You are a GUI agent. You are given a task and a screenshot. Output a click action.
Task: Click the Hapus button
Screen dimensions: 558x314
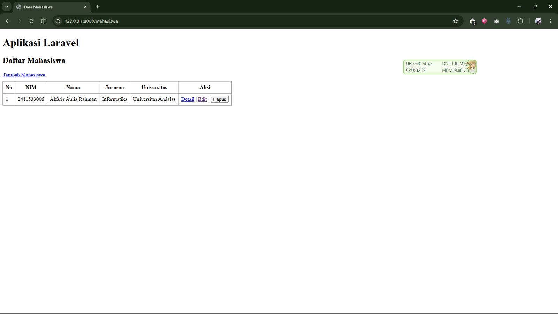coord(220,99)
